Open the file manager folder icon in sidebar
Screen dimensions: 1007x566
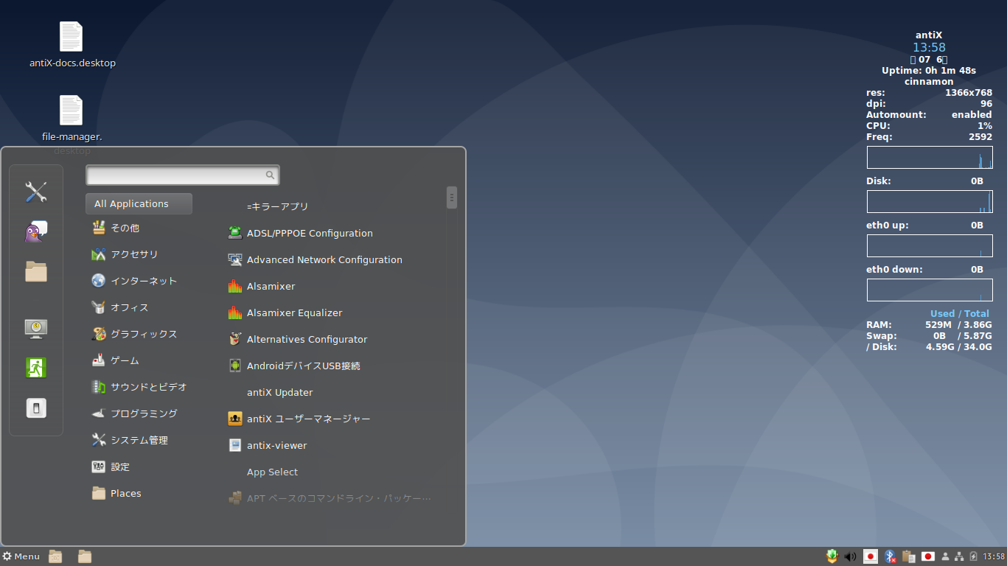pos(35,271)
